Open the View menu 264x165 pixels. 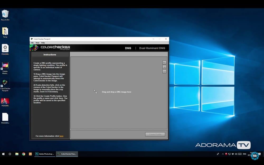pyautogui.click(x=37, y=43)
